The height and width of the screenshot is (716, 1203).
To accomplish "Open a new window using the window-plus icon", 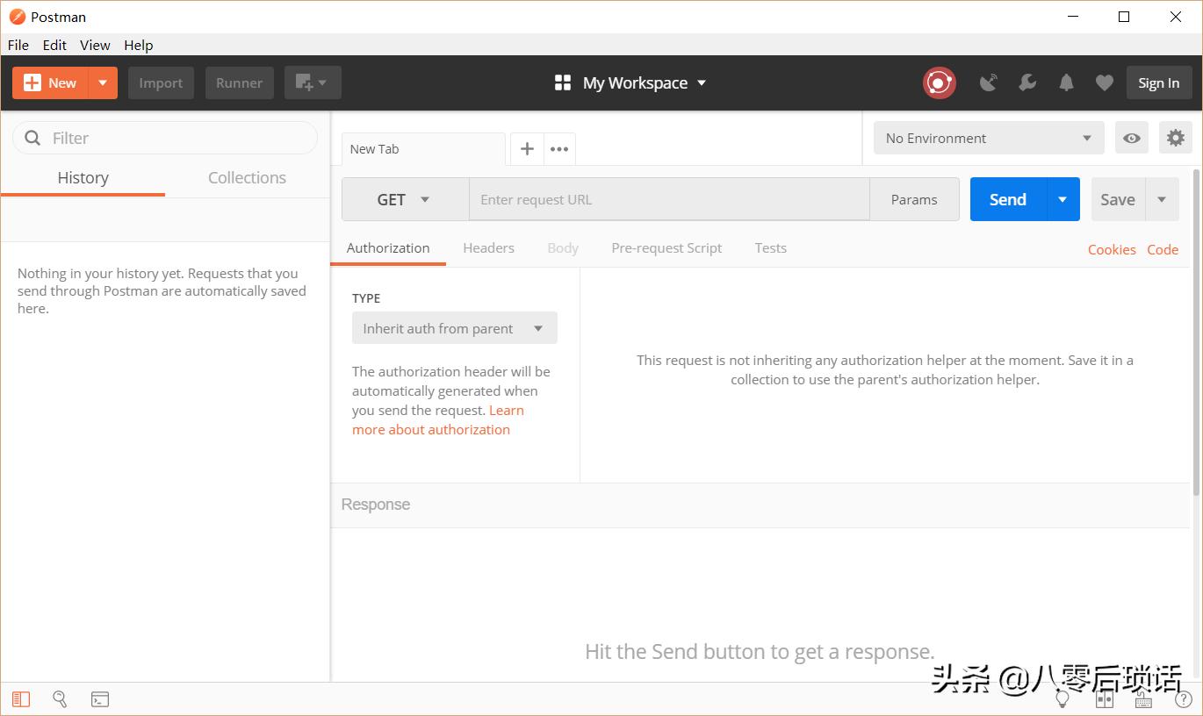I will pyautogui.click(x=313, y=82).
